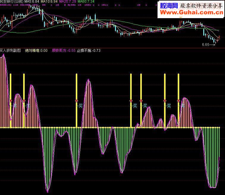Click the 止损不拖:-0.73 indicator value
This screenshot has width=225, height=195.
tap(89, 50)
